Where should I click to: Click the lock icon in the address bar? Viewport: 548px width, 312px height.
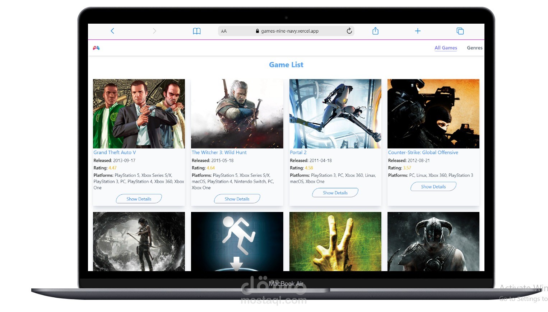click(257, 31)
